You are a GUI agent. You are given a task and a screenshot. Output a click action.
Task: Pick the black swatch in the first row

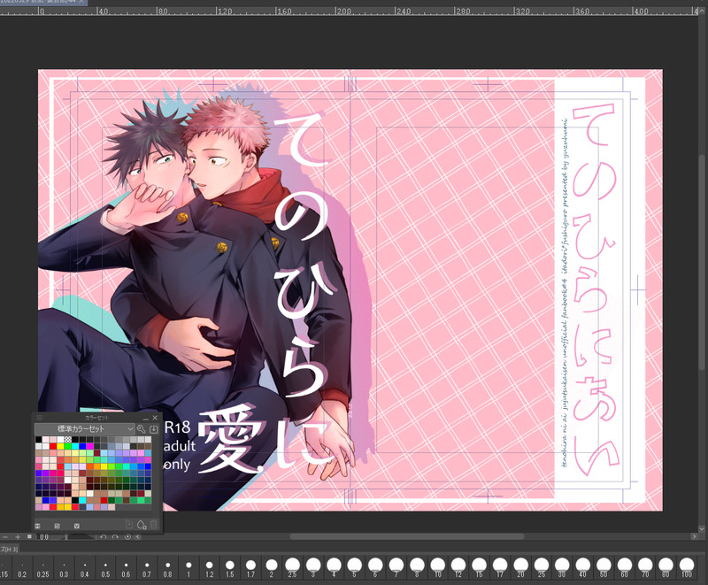tap(39, 439)
